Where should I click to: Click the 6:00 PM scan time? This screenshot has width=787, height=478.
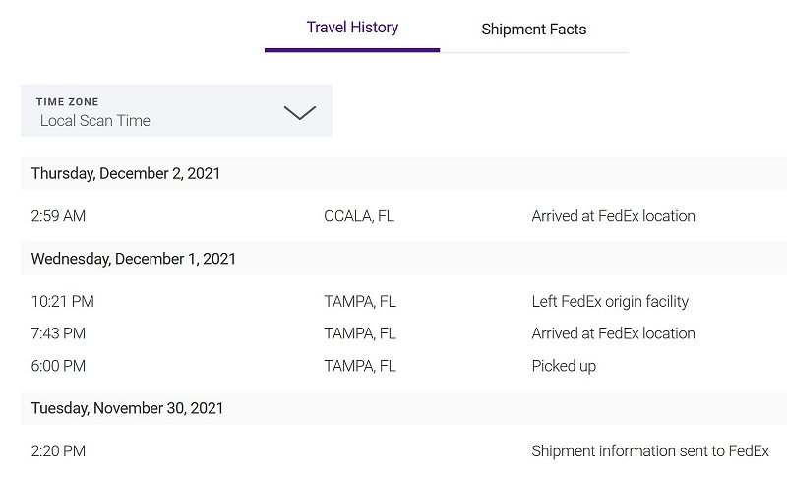click(58, 366)
